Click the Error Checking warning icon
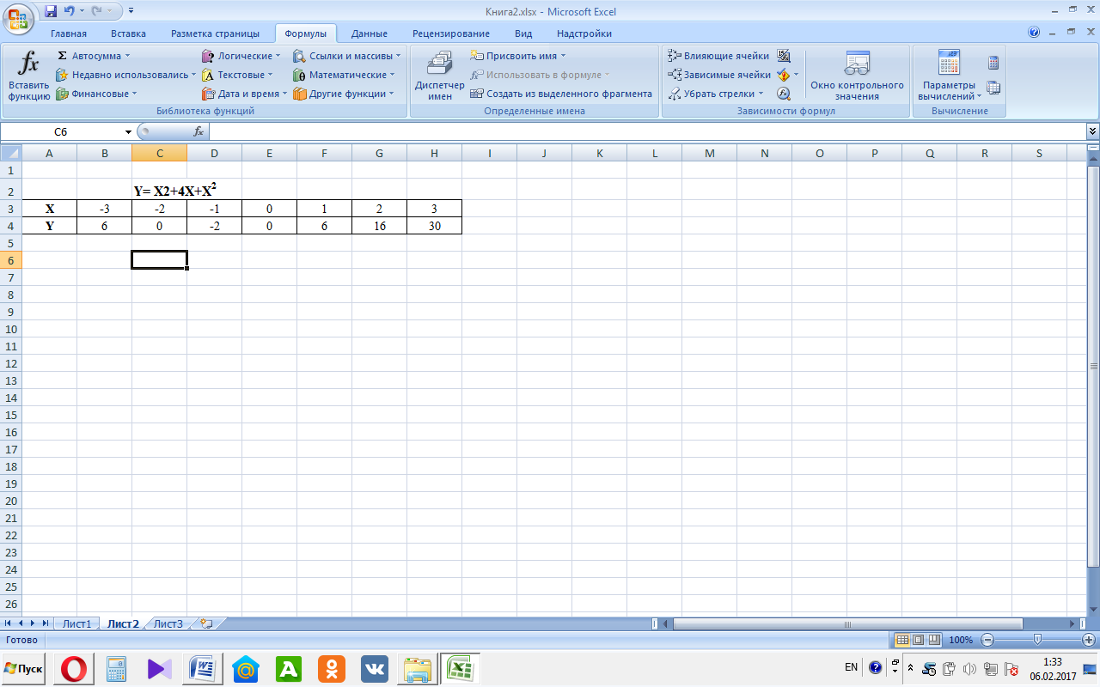The width and height of the screenshot is (1100, 687). pos(784,75)
